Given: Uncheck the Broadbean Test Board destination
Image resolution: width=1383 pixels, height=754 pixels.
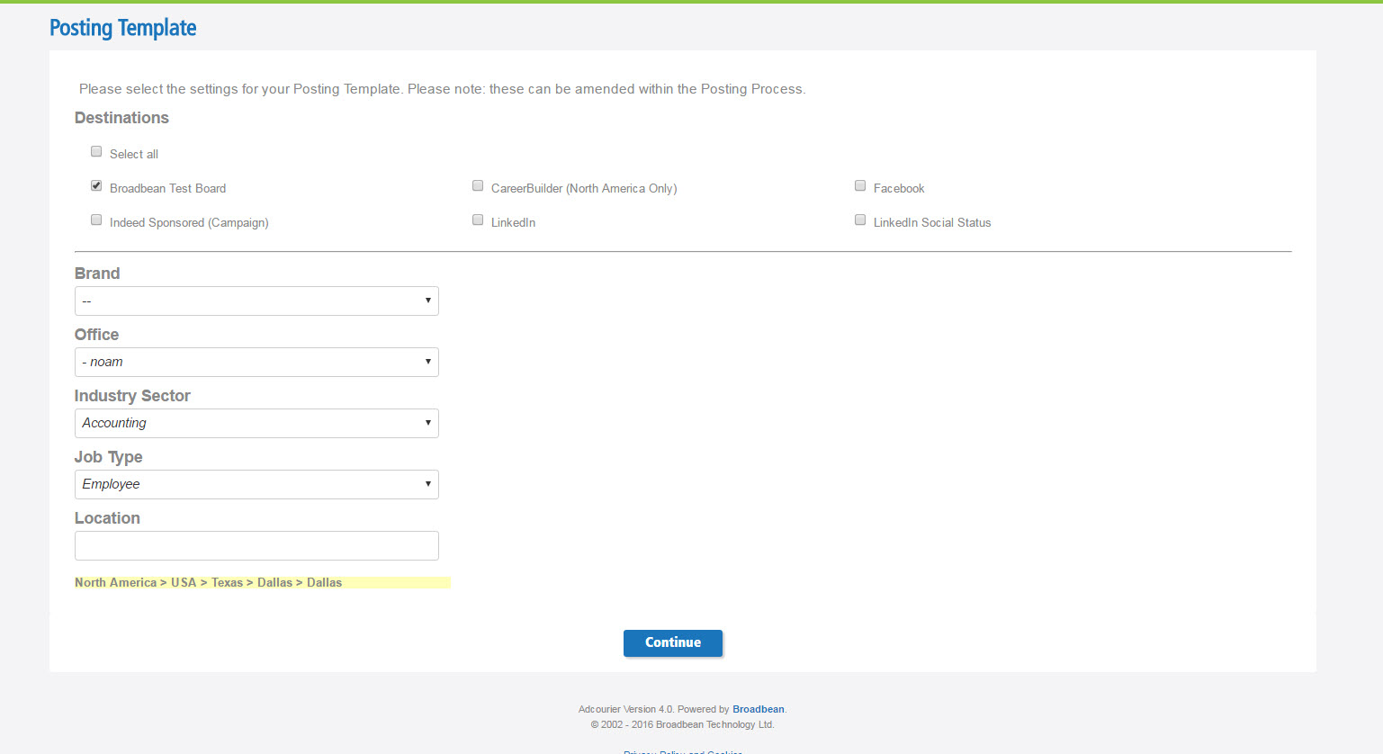Looking at the screenshot, I should pyautogui.click(x=96, y=185).
